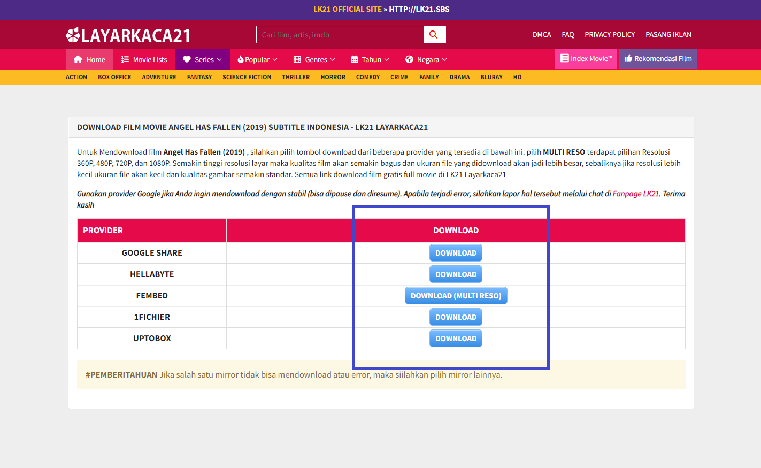Image resolution: width=761 pixels, height=468 pixels.
Task: Click the Negara globe icon
Action: [409, 59]
